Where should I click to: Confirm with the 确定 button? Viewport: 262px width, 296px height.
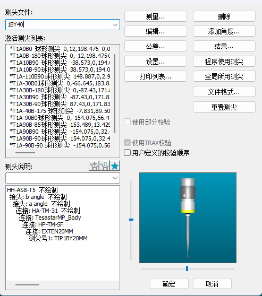click(169, 284)
